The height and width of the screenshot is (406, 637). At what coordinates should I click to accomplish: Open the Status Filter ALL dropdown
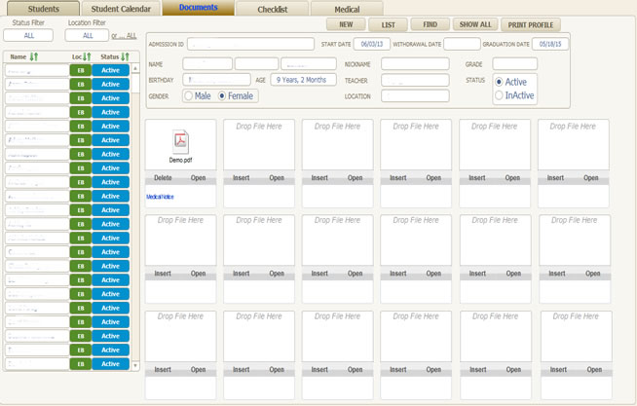coord(28,35)
